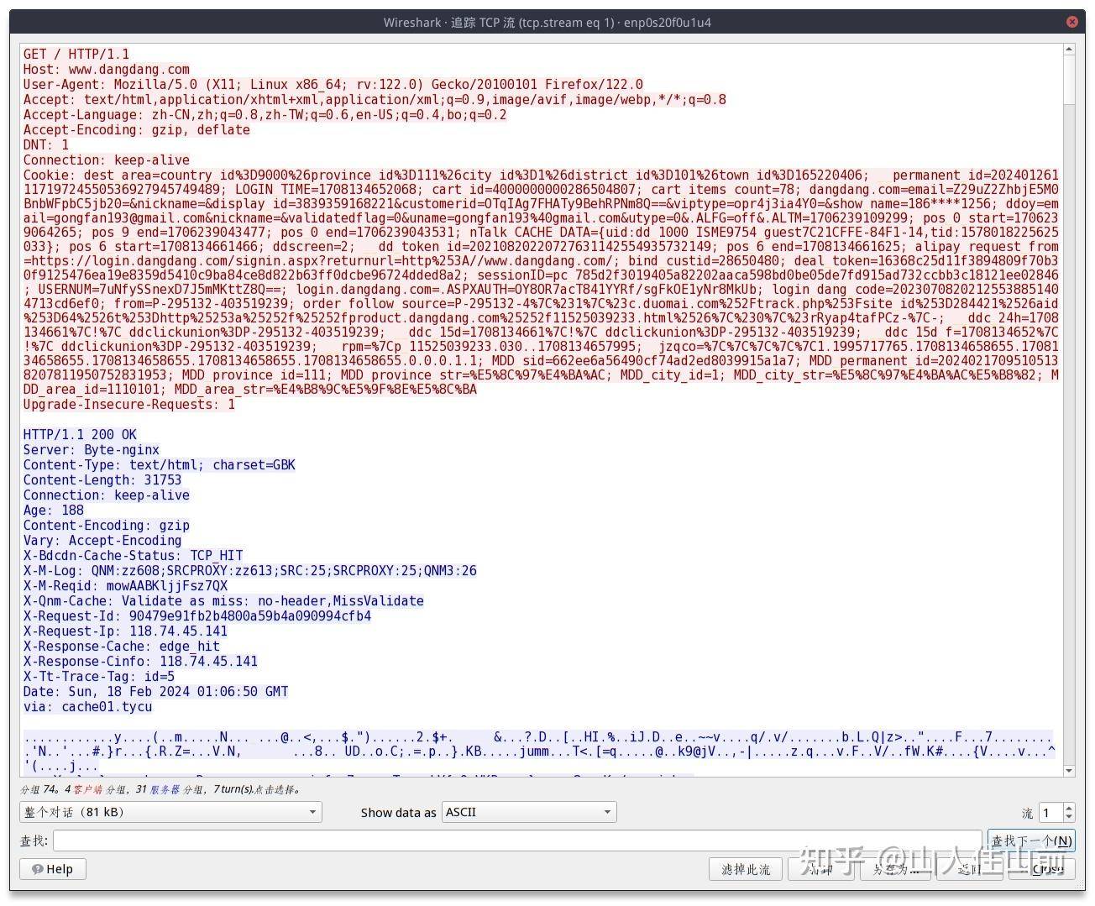Click the 'Host: www.dangdang.com' line
Screen dimensions: 1095x906
click(x=107, y=70)
